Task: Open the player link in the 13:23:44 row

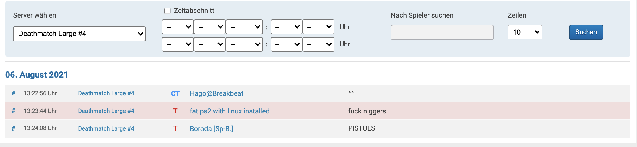Action: (230, 111)
